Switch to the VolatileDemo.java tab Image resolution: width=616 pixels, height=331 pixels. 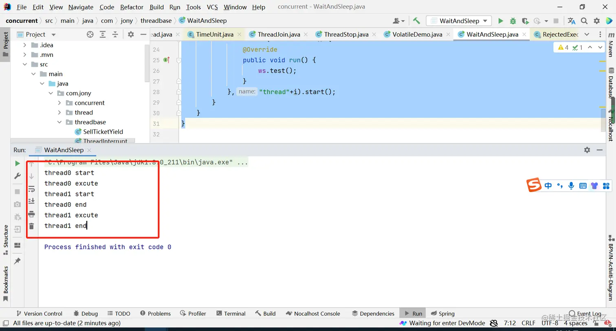[417, 35]
